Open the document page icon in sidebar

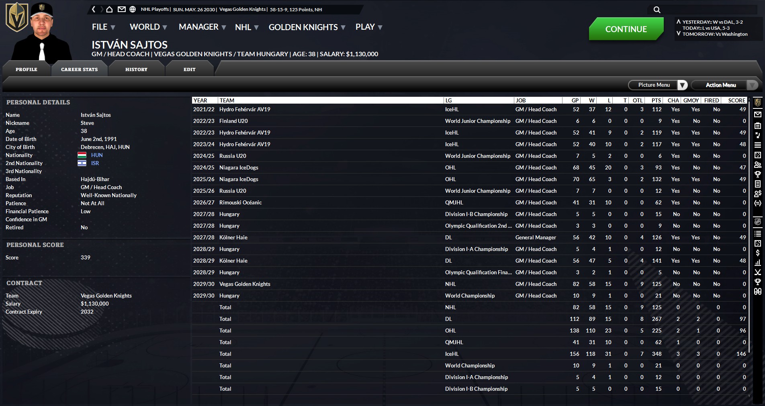(x=758, y=184)
